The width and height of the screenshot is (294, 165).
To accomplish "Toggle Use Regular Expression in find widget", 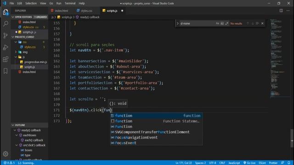I will click(226, 23).
